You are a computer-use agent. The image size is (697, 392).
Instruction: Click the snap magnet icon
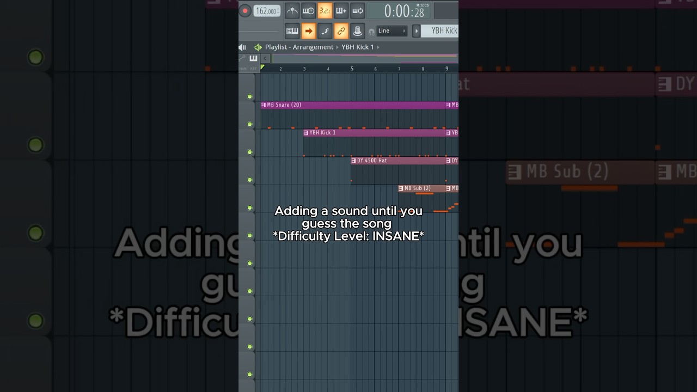[371, 32]
